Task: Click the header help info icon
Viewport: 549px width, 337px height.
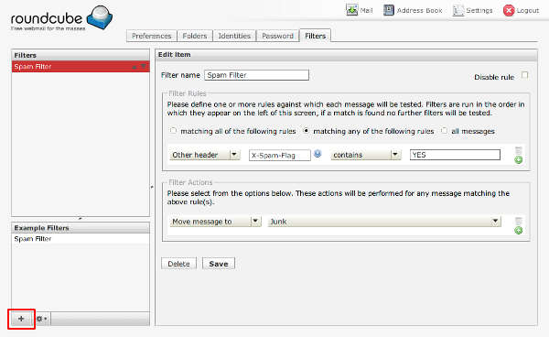Action: (318, 154)
